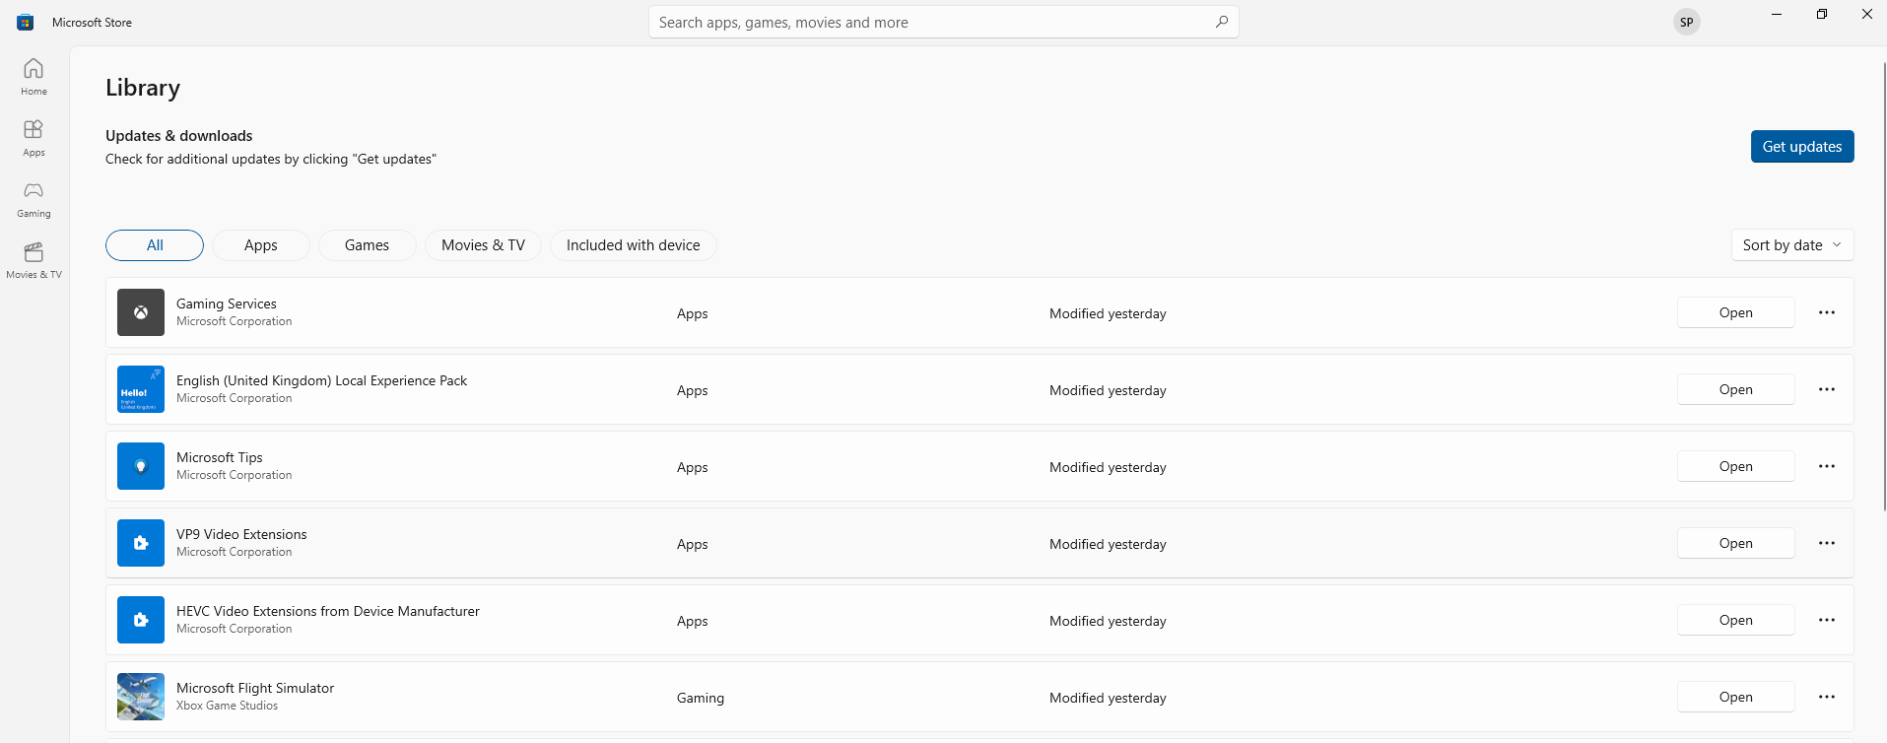The width and height of the screenshot is (1887, 743).
Task: Click the Microsoft Tips lightbulb icon
Action: [141, 466]
